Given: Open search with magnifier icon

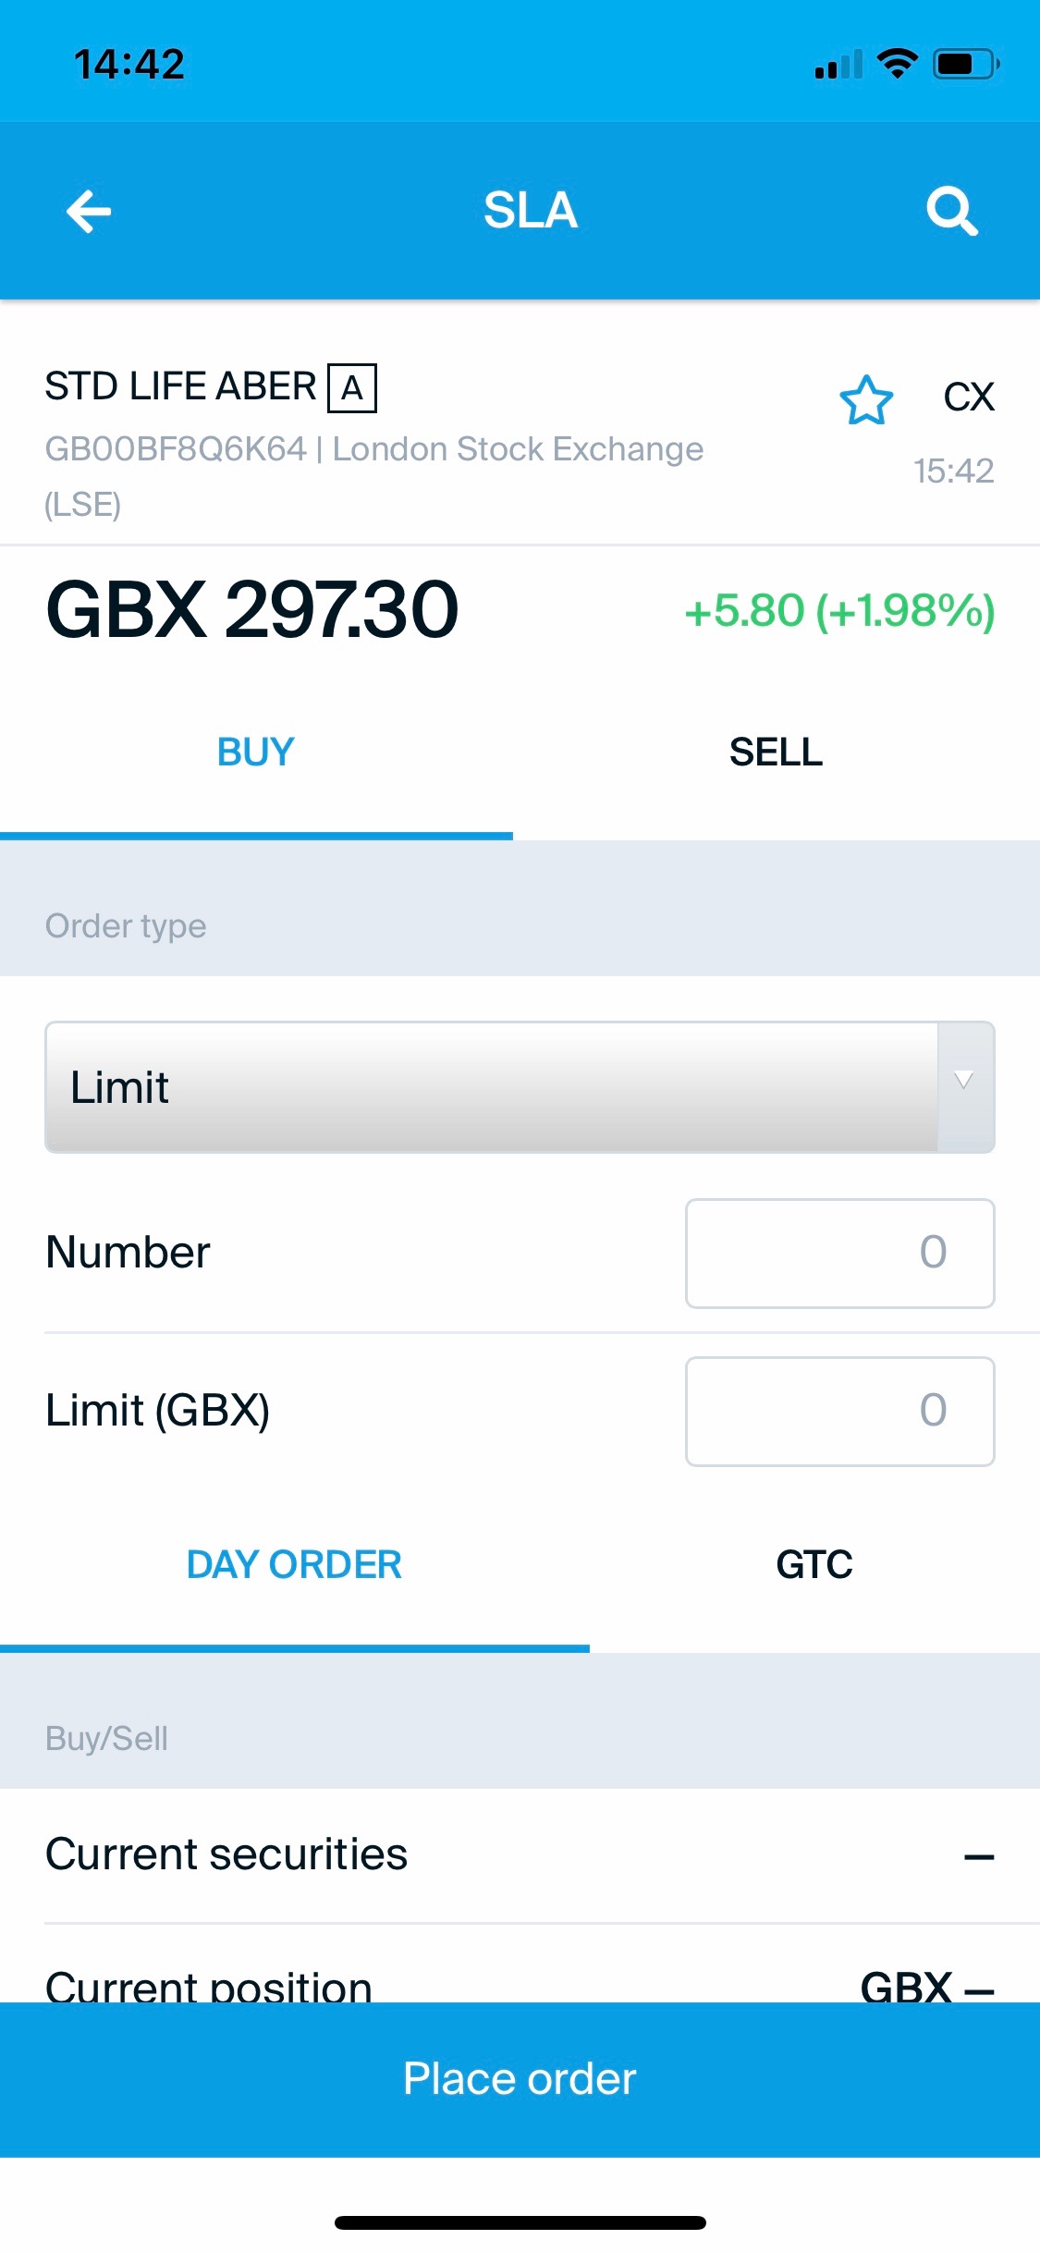Looking at the screenshot, I should [951, 211].
